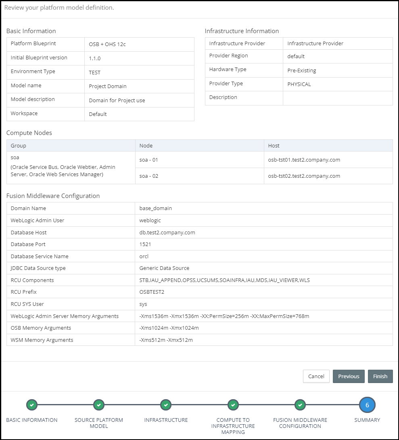Select the SUMMARY step label
Screen dimensions: 399x440
[x=367, y=420]
